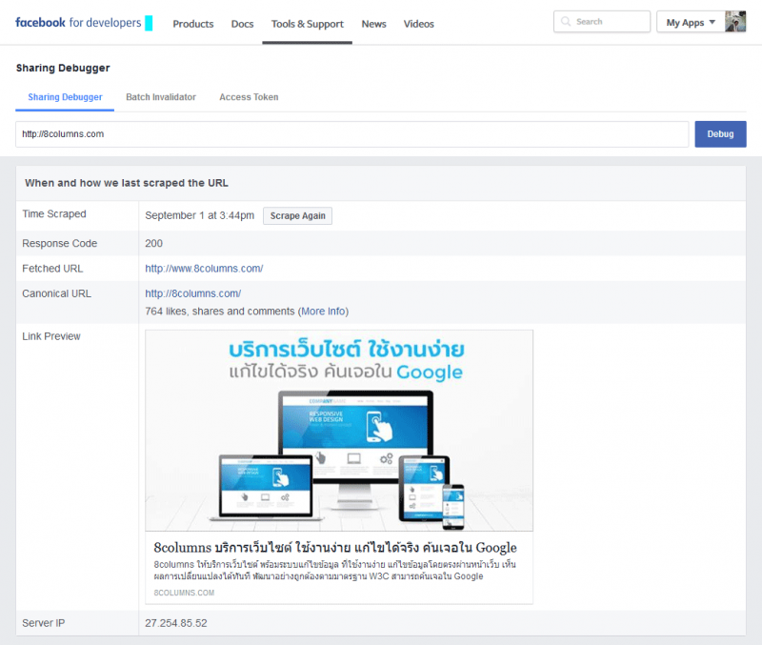Expand the My Apps dropdown
Screen dimensions: 762x645
pos(691,22)
